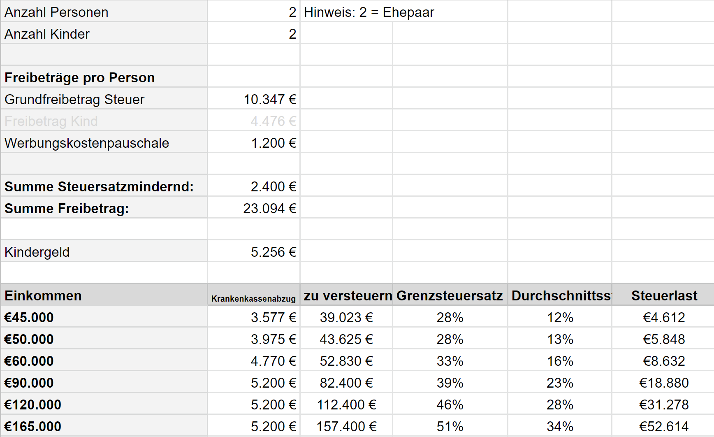Click the 46% Grenzsteuersatz cell
Screen dimensions: 714x437
coord(450,404)
